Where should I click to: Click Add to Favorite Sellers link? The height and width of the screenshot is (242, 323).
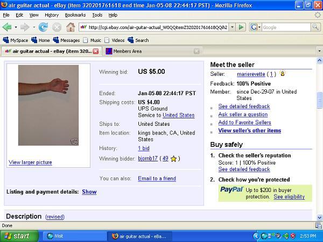(245, 123)
